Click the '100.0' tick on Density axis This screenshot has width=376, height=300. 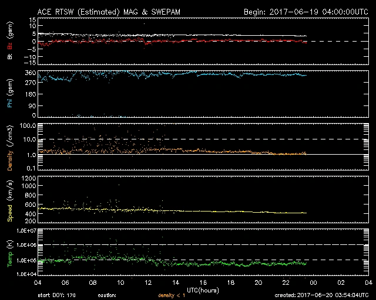tap(28, 125)
